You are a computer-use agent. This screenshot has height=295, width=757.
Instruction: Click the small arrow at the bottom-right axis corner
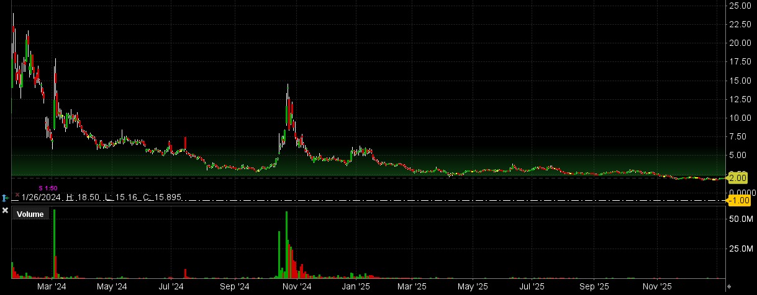coord(730,287)
